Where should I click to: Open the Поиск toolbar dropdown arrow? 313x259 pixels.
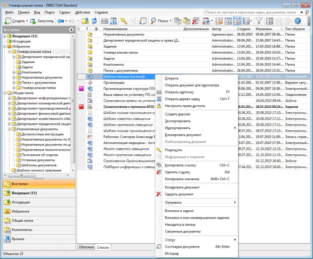pyautogui.click(x=171, y=21)
